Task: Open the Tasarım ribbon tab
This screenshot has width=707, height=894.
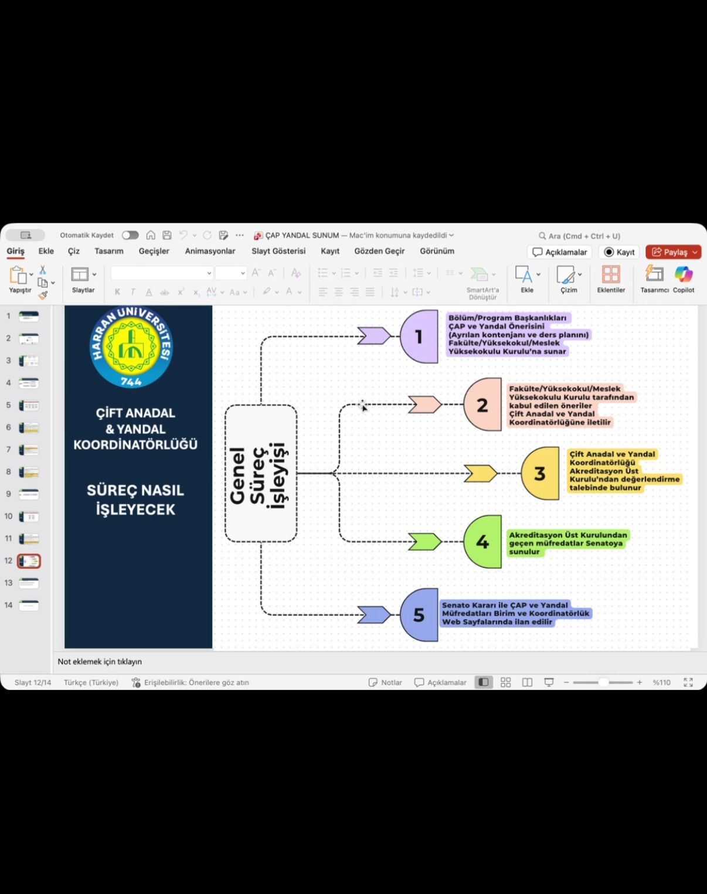Action: (109, 251)
